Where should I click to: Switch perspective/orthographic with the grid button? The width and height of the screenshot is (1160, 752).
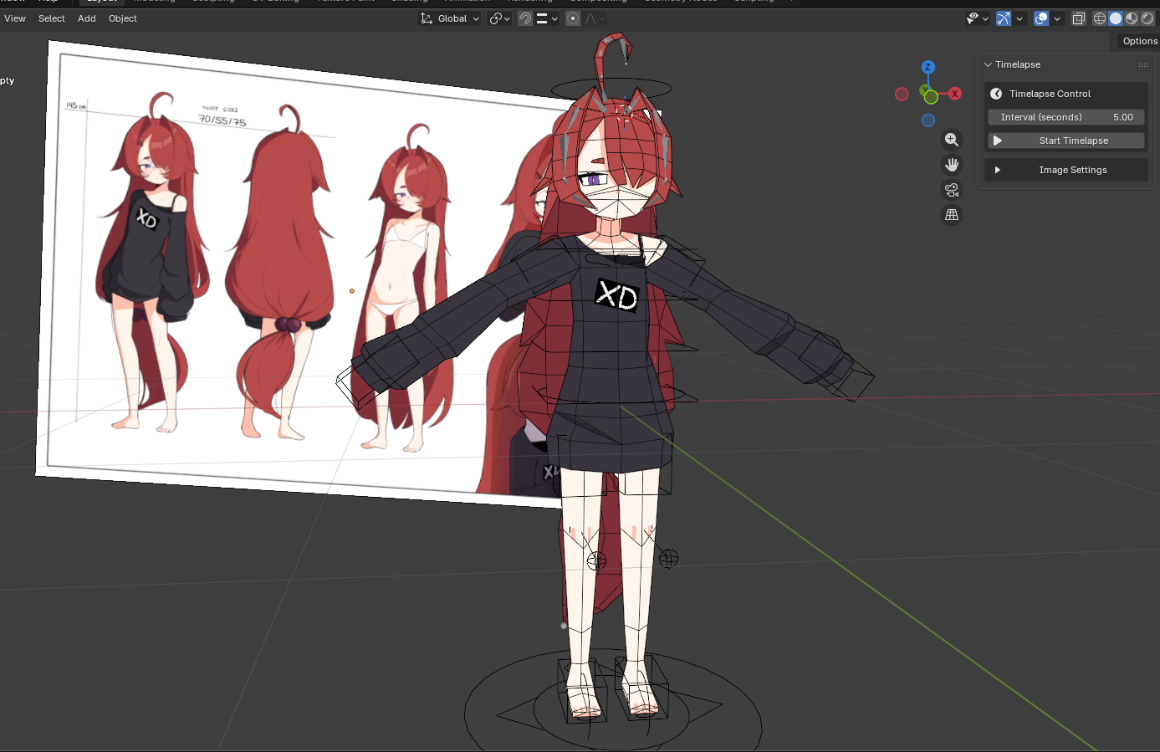[x=952, y=215]
